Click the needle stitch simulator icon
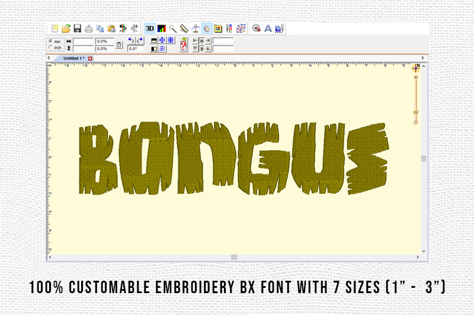 [196, 28]
